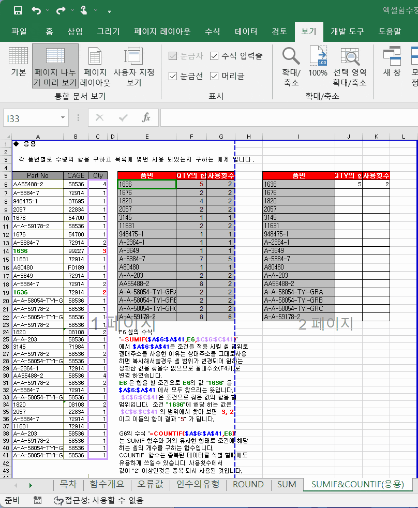Viewport: 418px width, 508px height.
Task: Click the Name Box showing I33
Action: 31,118
